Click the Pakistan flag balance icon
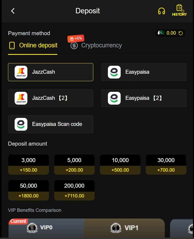 tap(161, 33)
